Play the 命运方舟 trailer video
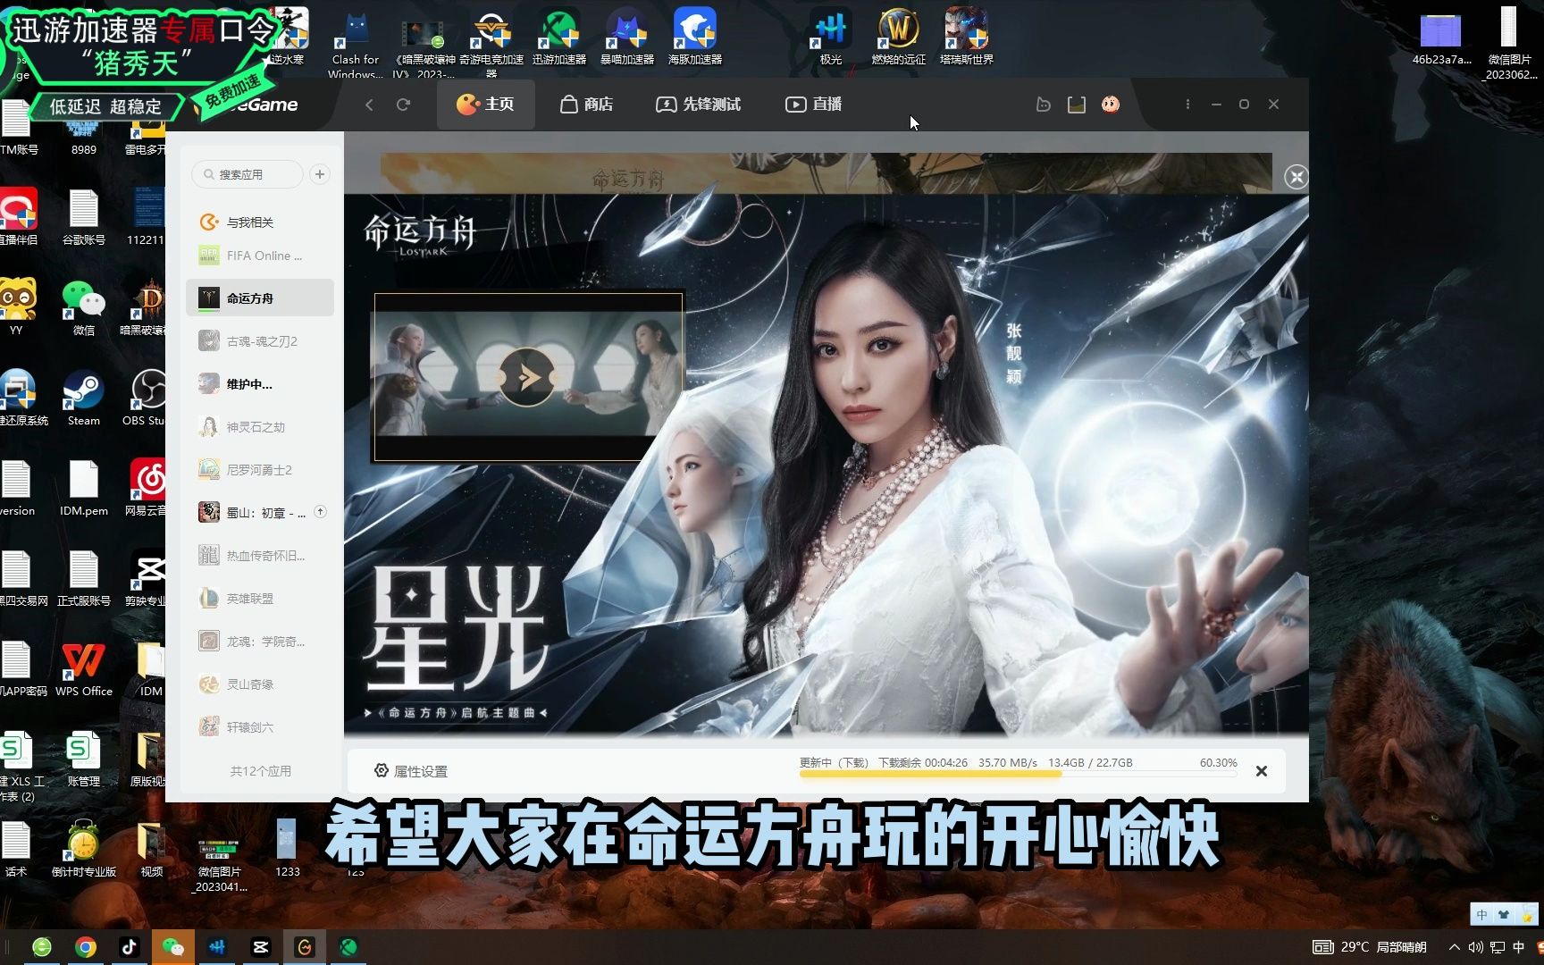The height and width of the screenshot is (965, 1544). pos(527,377)
